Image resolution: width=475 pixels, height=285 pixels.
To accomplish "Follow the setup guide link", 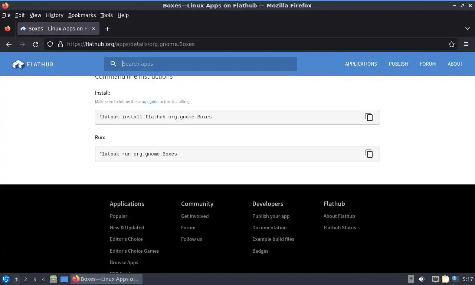I will (148, 102).
